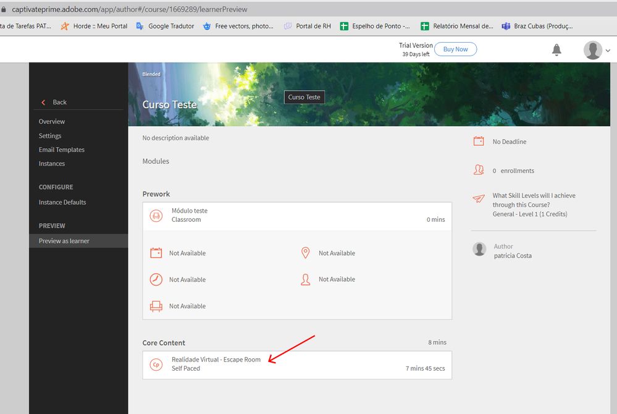
Task: Click the browser address bar URL
Action: click(x=130, y=9)
